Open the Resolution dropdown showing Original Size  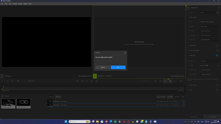pos(210,26)
